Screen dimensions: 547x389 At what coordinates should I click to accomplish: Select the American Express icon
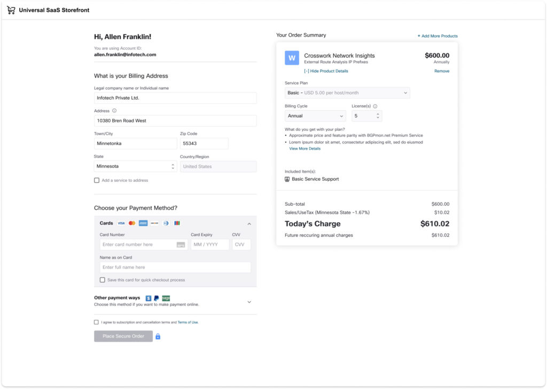coord(143,223)
